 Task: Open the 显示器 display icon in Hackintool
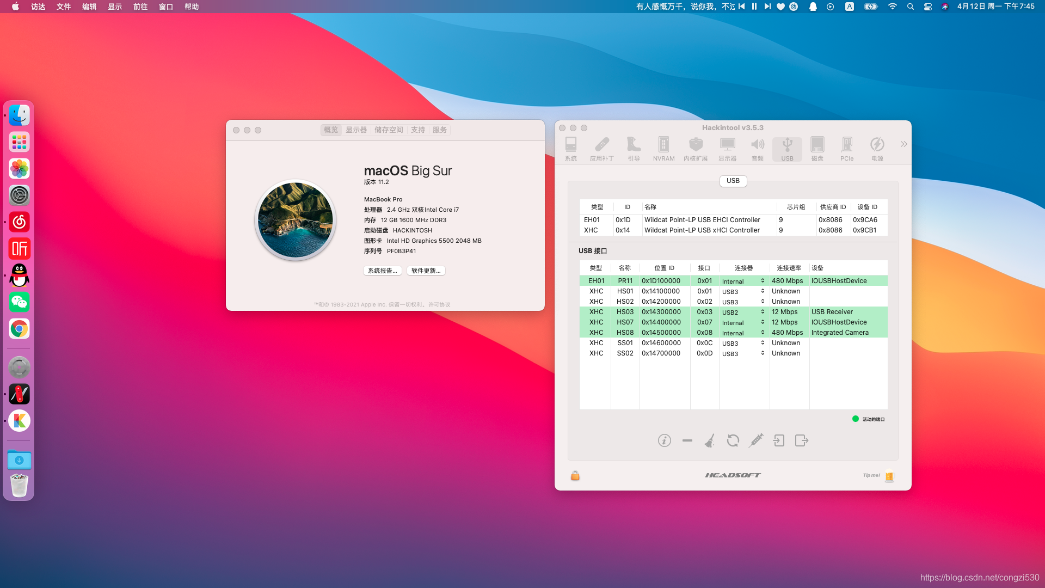pyautogui.click(x=727, y=149)
